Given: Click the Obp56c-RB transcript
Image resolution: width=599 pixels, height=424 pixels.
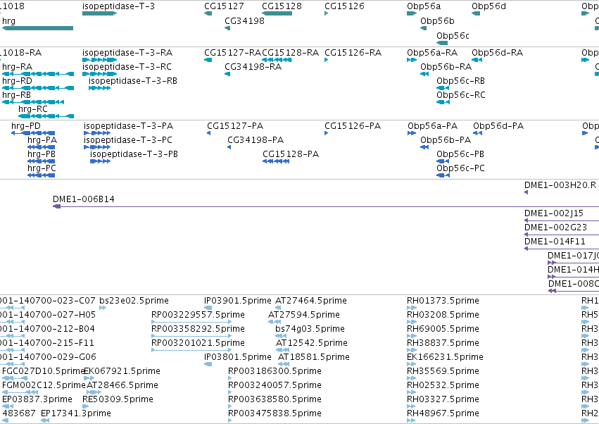Looking at the screenshot, I should (x=443, y=88).
